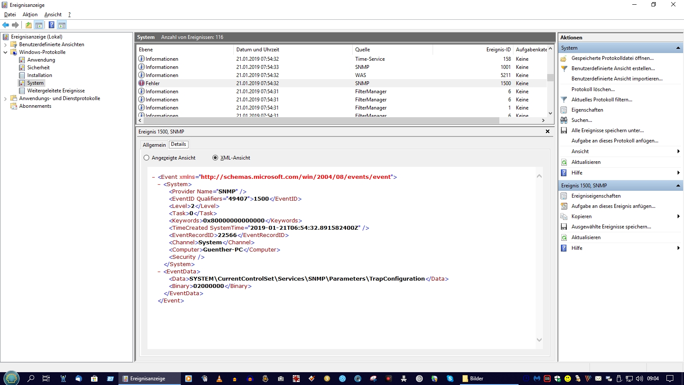Screen dimensions: 684x385
Task: Click the filter current log funnel icon
Action: (564, 100)
